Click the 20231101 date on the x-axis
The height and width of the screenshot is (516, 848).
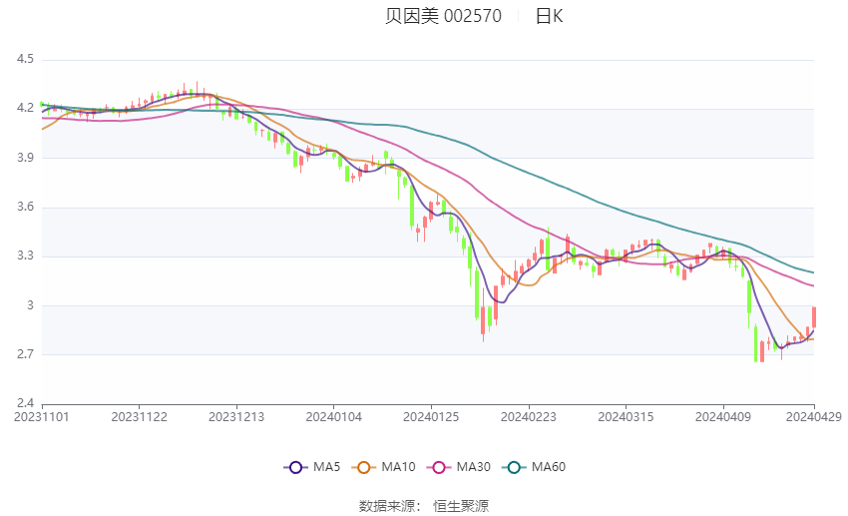tap(42, 416)
